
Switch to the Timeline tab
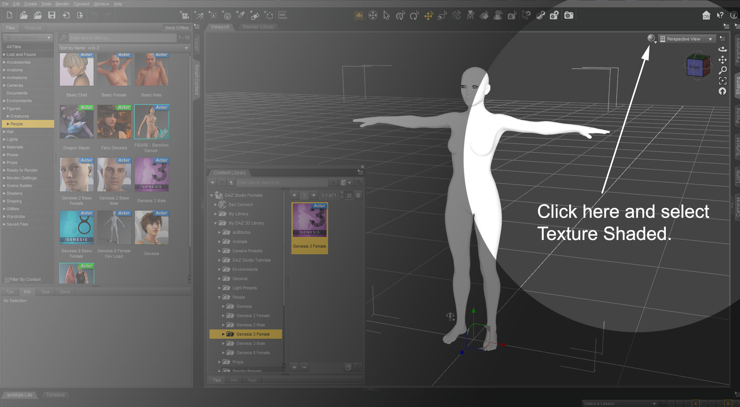tap(56, 395)
